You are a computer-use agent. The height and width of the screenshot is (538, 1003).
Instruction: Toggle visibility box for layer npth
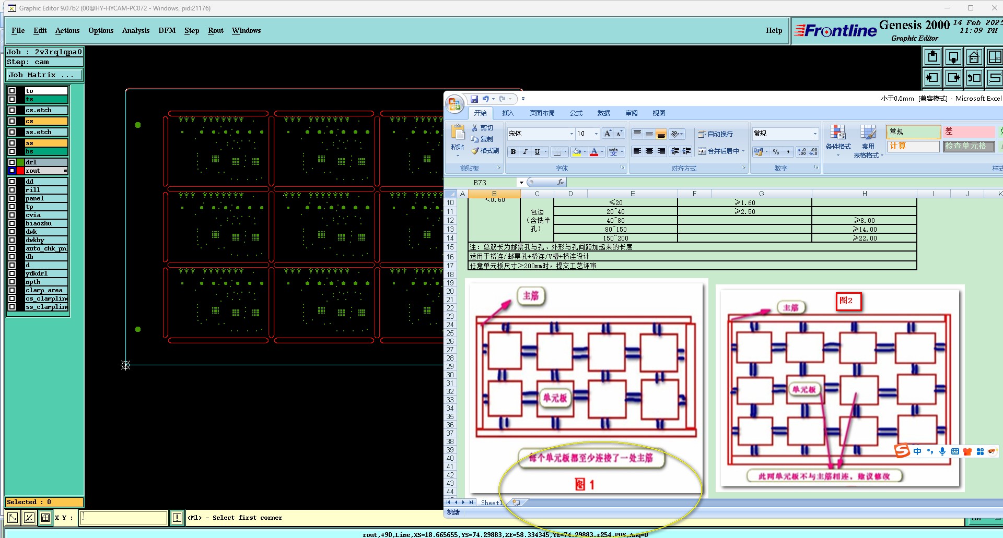pos(12,282)
